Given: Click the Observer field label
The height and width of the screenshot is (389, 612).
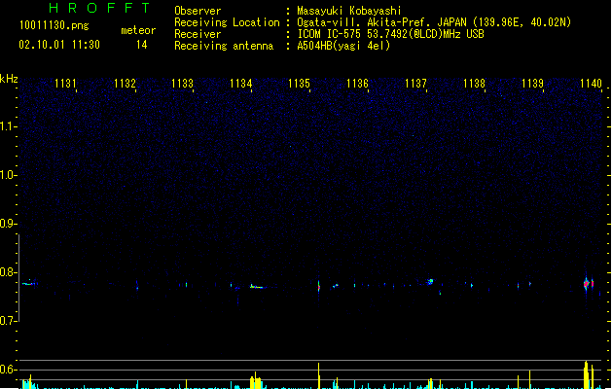Looking at the screenshot, I should [198, 11].
